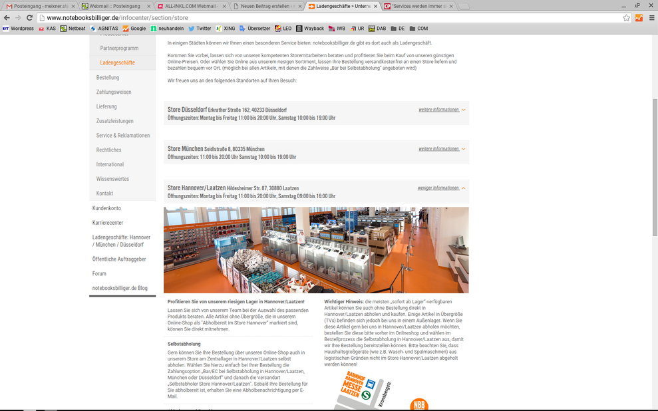The width and height of the screenshot is (658, 411).
Task: Bookmark this page with the star icon
Action: tap(626, 17)
